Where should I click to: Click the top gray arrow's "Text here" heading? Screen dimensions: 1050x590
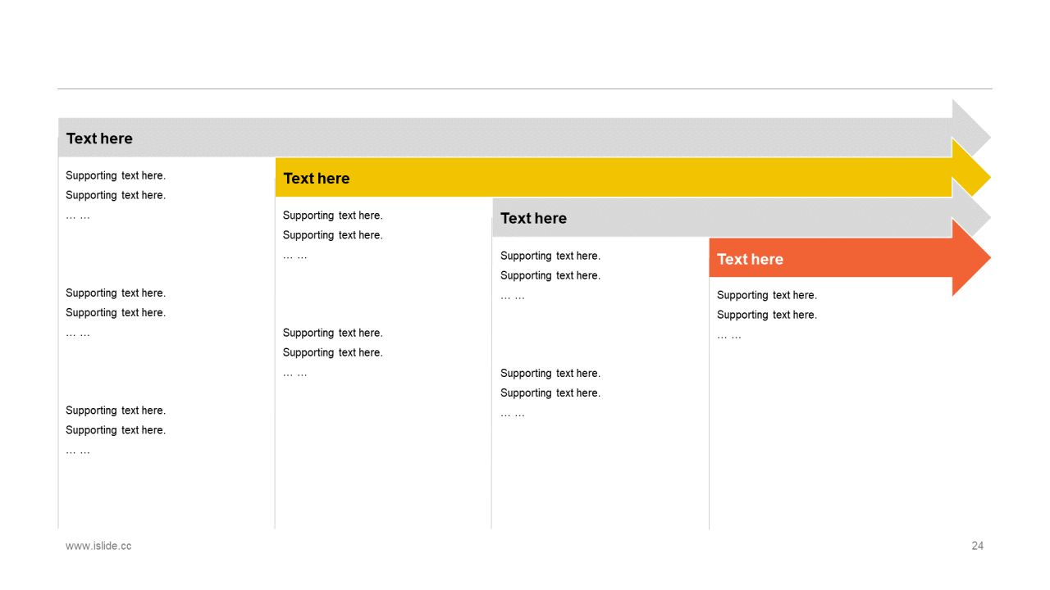click(99, 138)
